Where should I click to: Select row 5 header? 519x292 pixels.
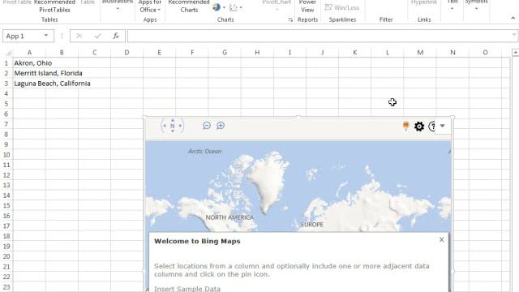click(x=6, y=104)
